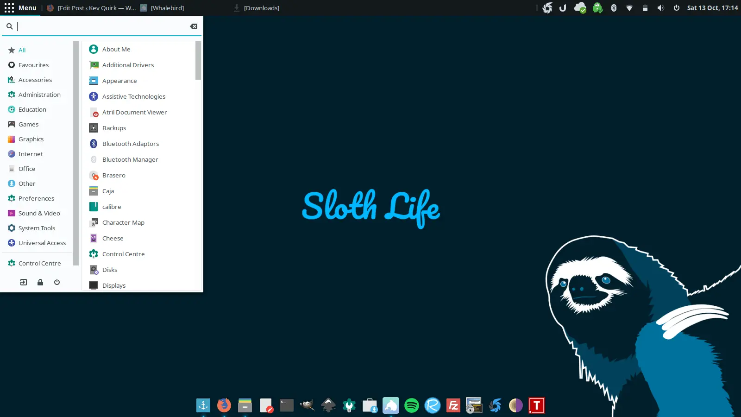Open Firefox from the dock
The height and width of the screenshot is (417, 741).
(224, 404)
